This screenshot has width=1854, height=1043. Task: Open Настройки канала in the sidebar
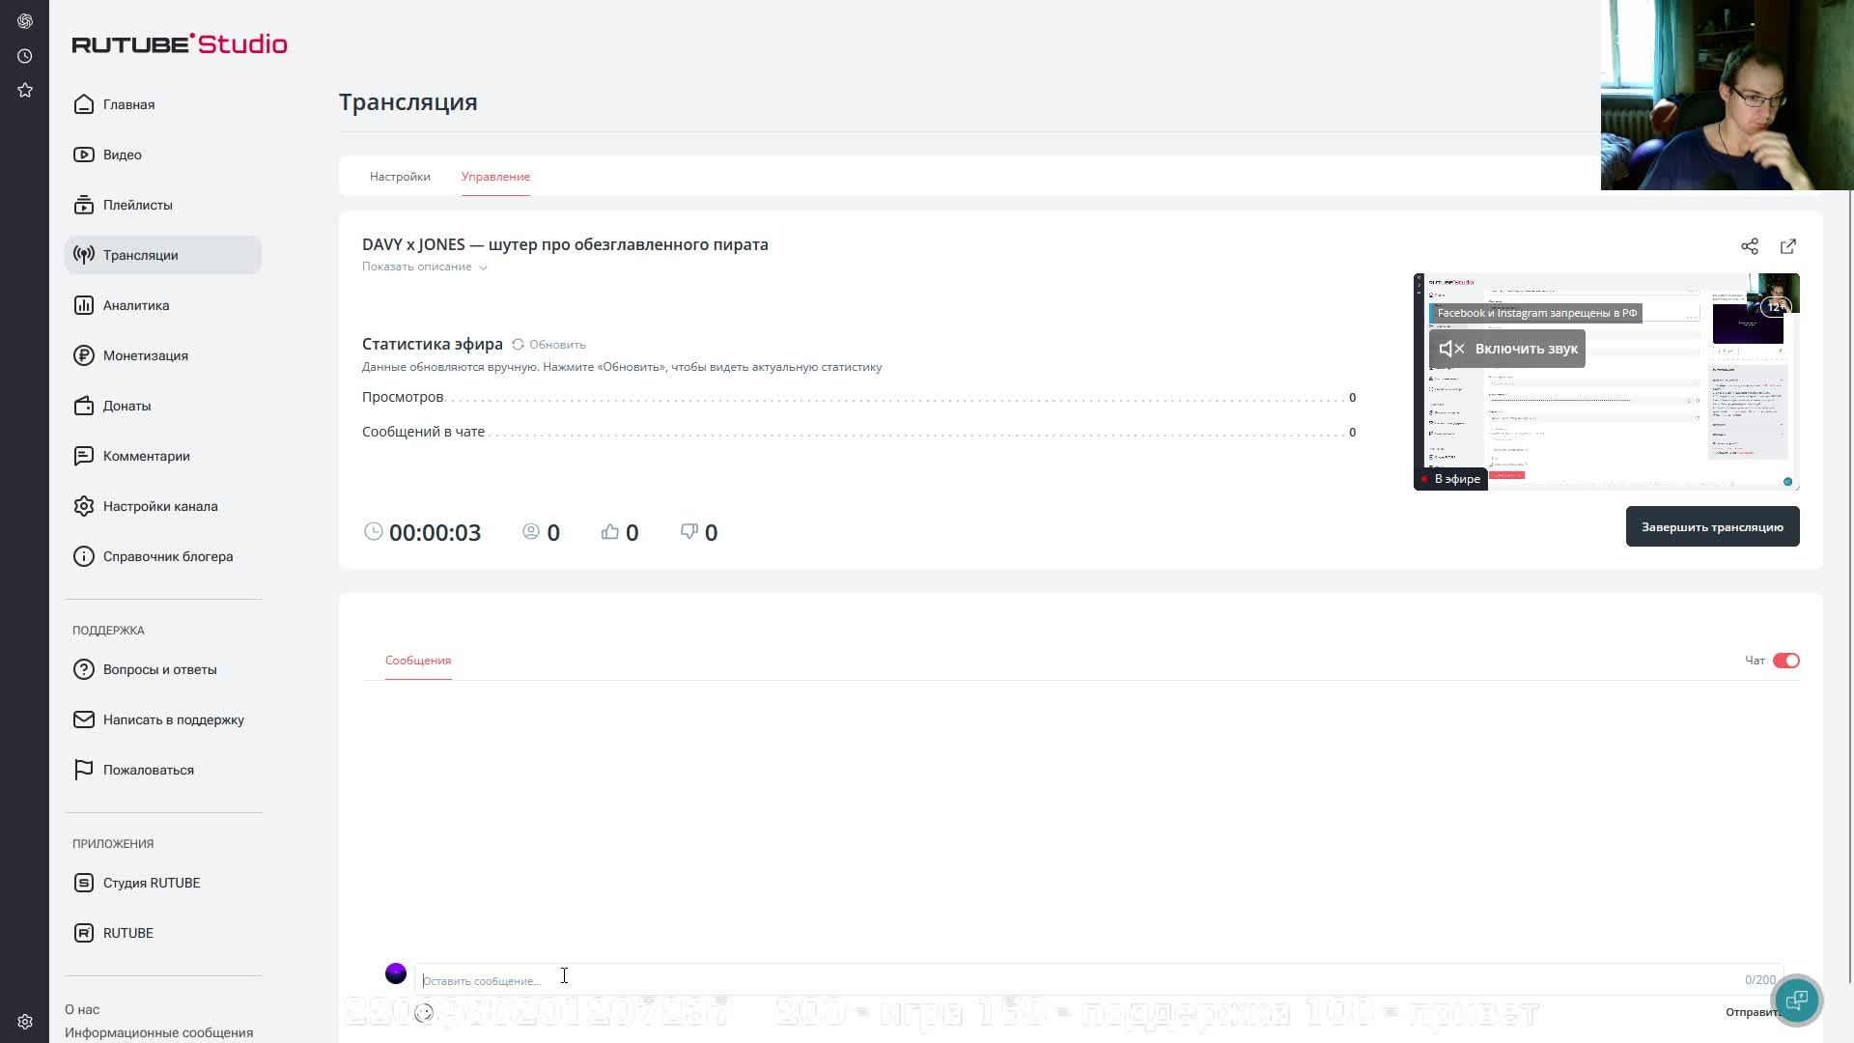click(x=159, y=506)
